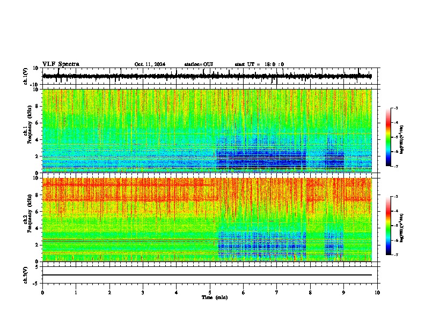The image size is (425, 328).
Task: Click the "Time (min)" axis label
Action: (215, 297)
